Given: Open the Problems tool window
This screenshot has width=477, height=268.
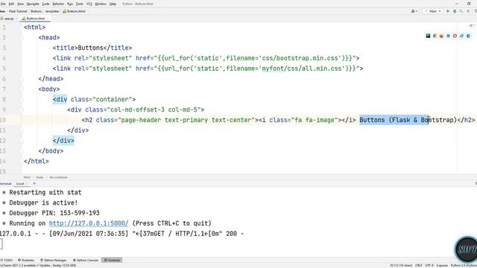Looking at the screenshot, I should coord(26,260).
